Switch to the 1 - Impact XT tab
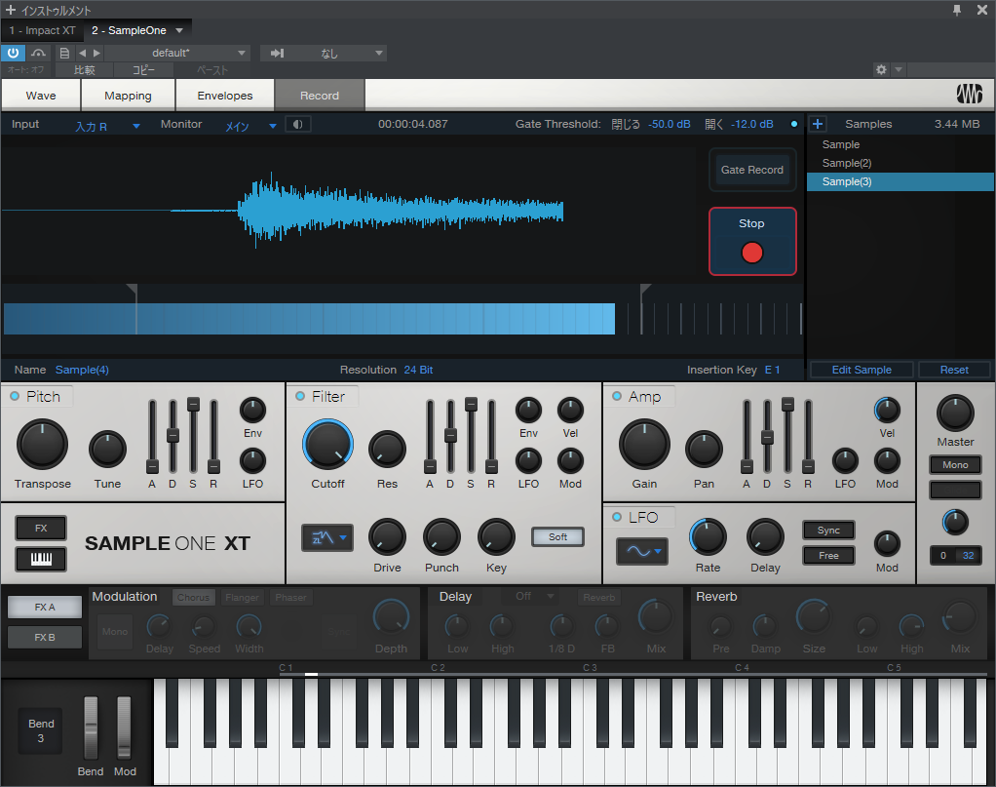The image size is (996, 787). coord(42,30)
